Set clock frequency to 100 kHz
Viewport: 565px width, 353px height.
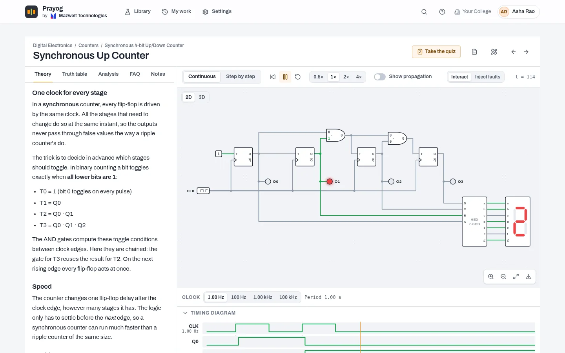coord(288,297)
